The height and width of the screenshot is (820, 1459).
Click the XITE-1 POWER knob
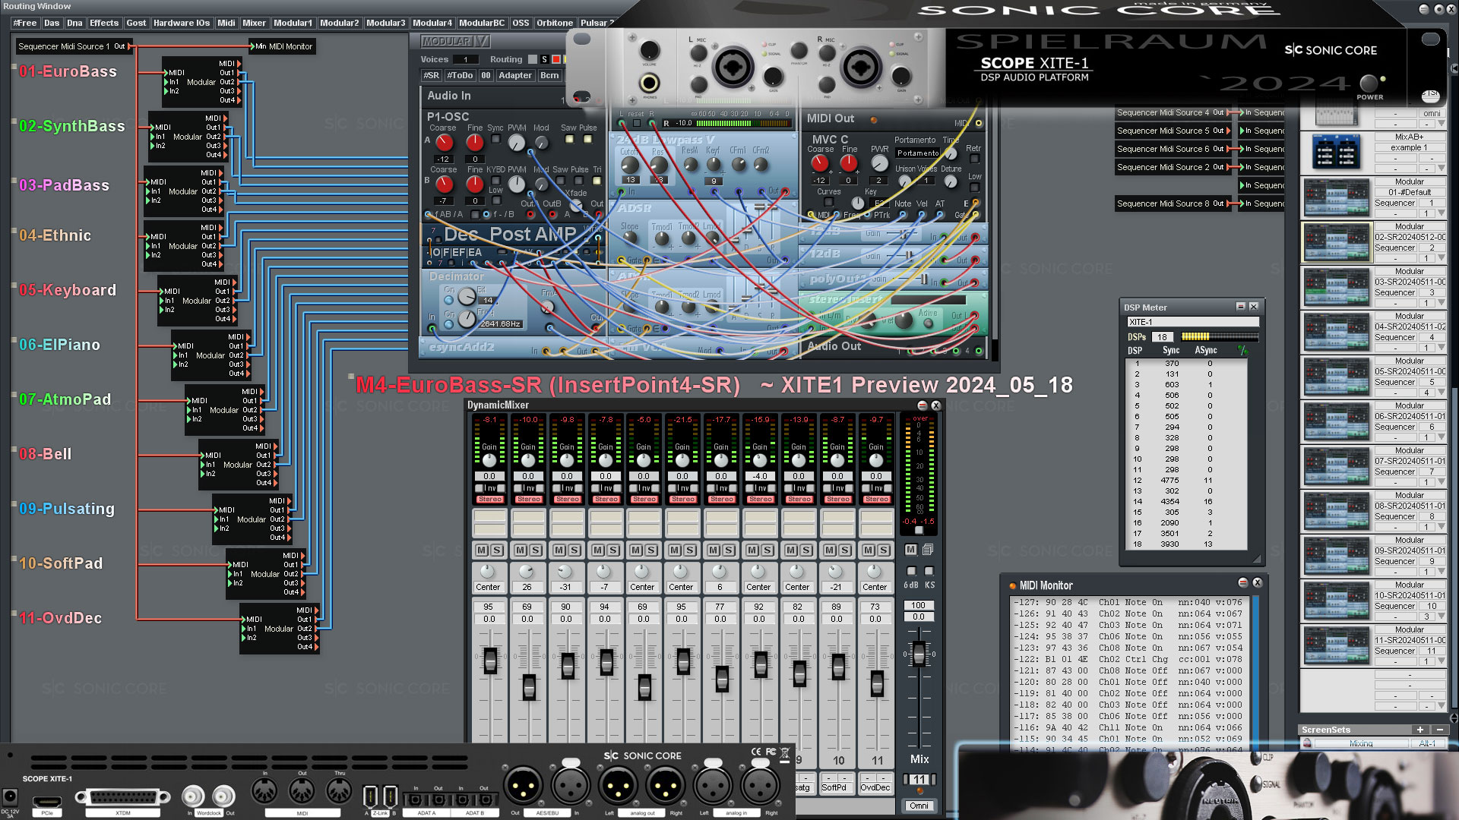1369,83
